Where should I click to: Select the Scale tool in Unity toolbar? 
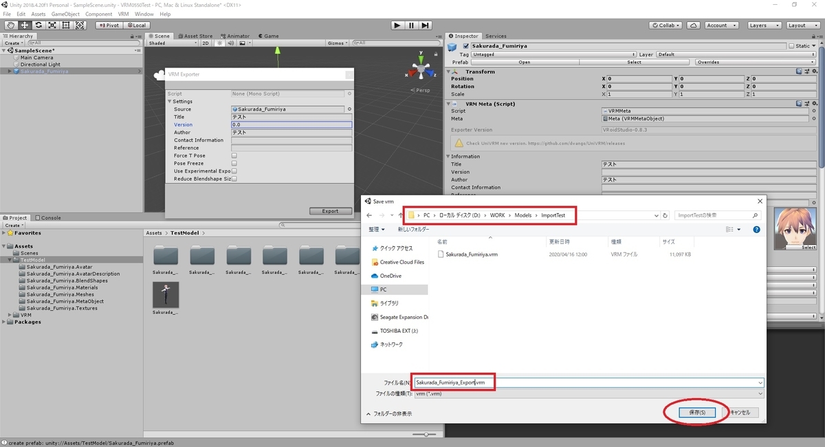coord(52,25)
